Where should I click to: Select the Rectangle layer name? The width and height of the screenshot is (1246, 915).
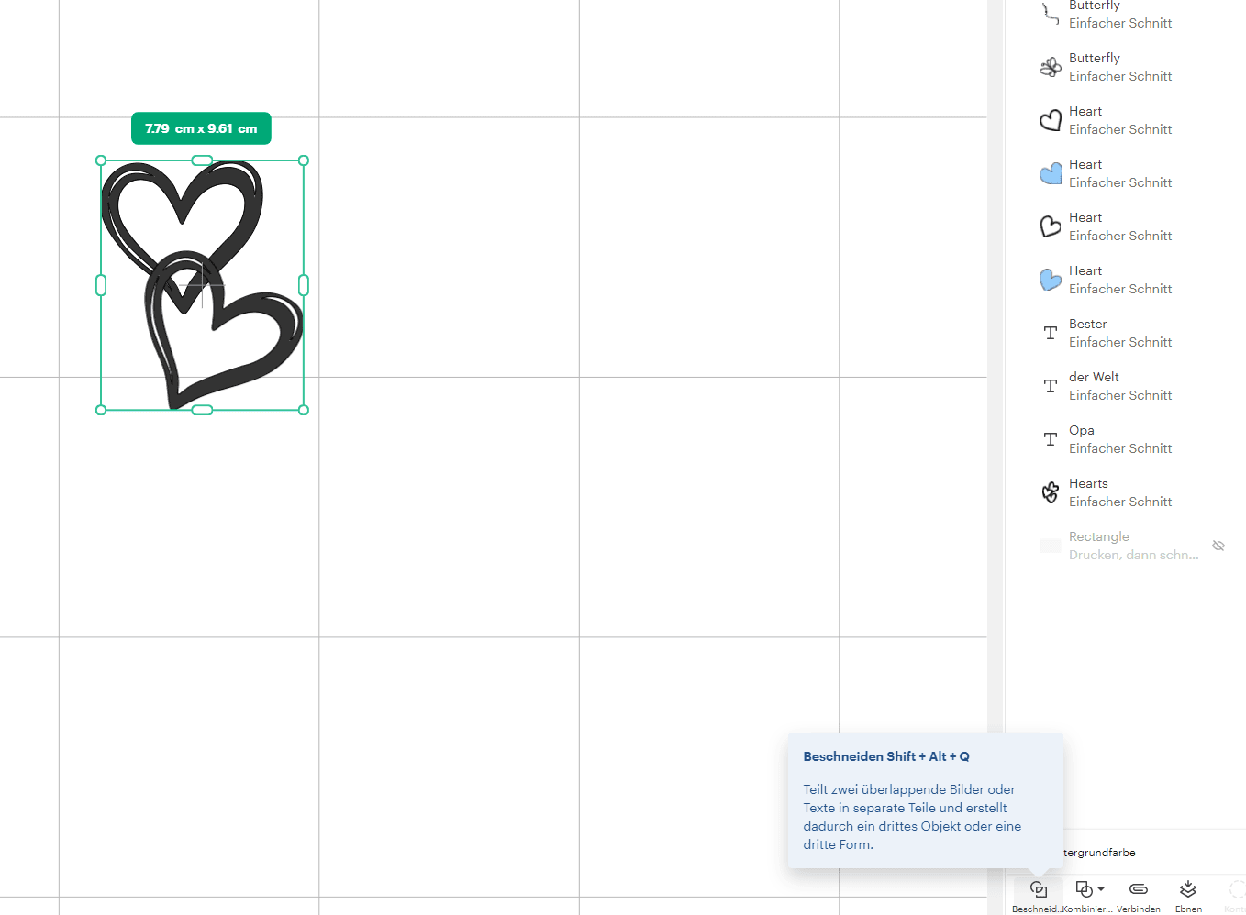coord(1098,536)
